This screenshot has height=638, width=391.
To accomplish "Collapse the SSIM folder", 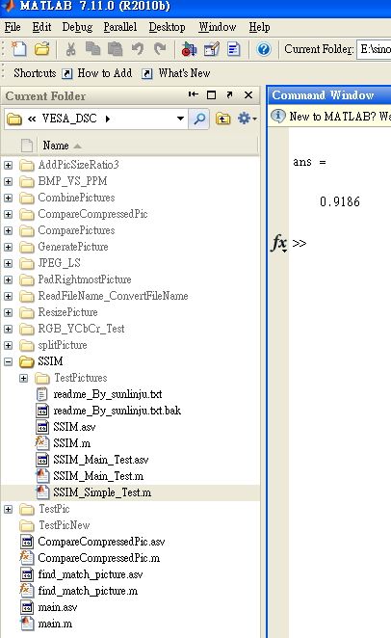I will [x=8, y=361].
